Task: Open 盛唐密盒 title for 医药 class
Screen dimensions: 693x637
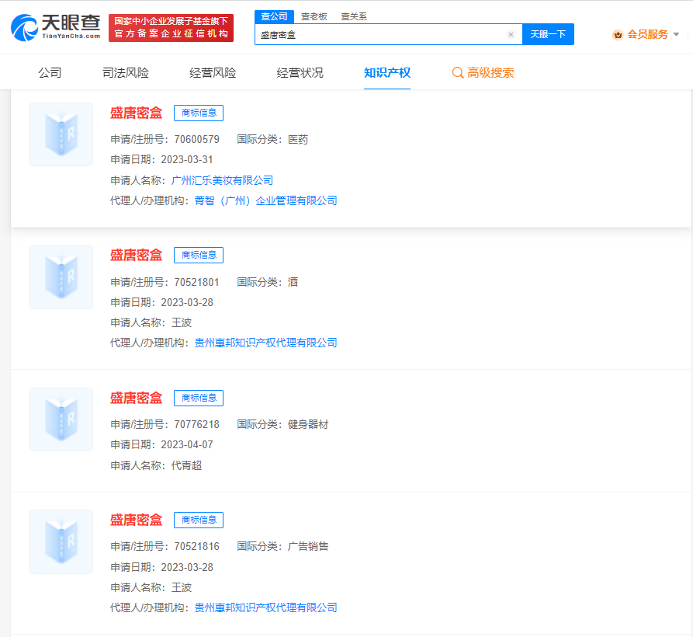Action: coord(136,113)
